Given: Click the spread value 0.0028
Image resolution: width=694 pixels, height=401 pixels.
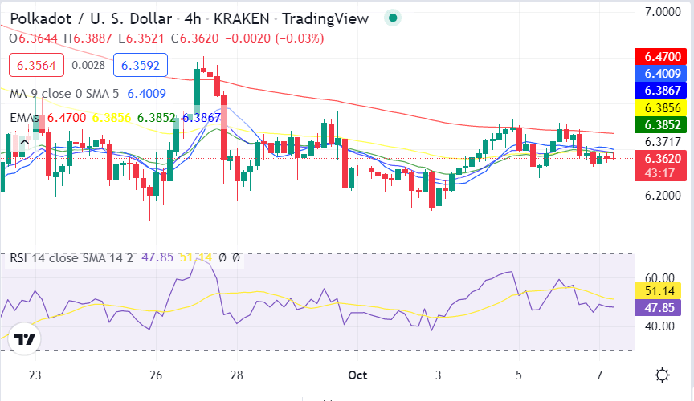Looking at the screenshot, I should (88, 66).
